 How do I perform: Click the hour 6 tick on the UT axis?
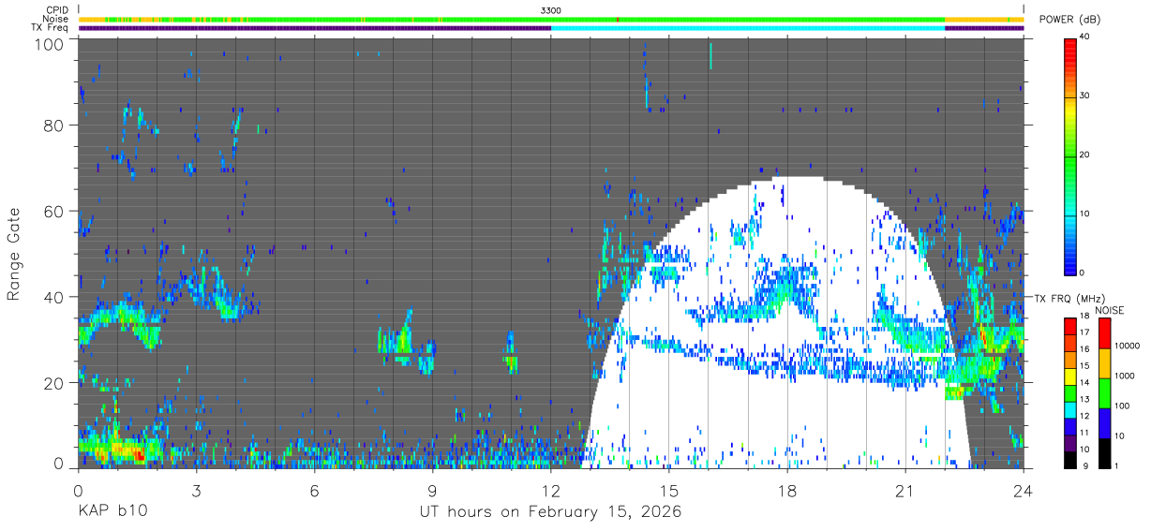[x=314, y=490]
